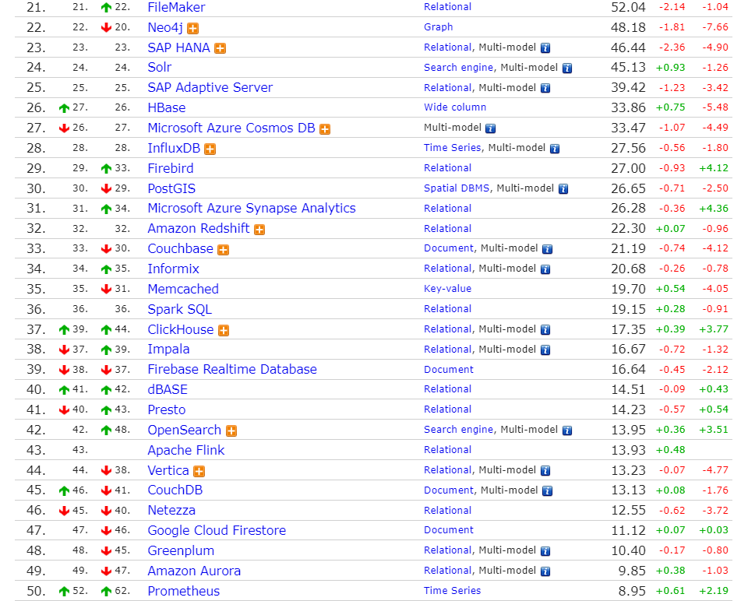
Task: Open the detailed info plus icon for Microsoft Azure Cosmos DB
Action: click(x=325, y=129)
